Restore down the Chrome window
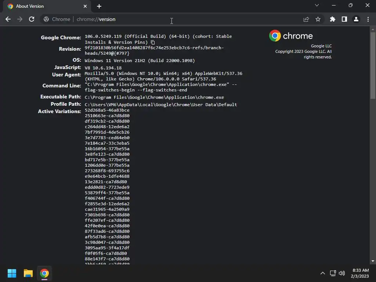The image size is (376, 282). pos(351,5)
